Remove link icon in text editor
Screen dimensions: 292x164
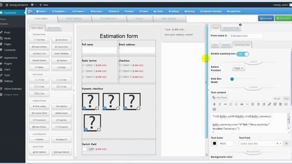275,104
